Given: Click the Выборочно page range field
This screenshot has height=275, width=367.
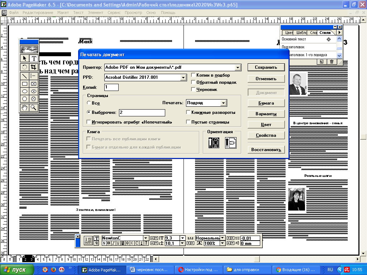Looking at the screenshot, I should coord(142,112).
